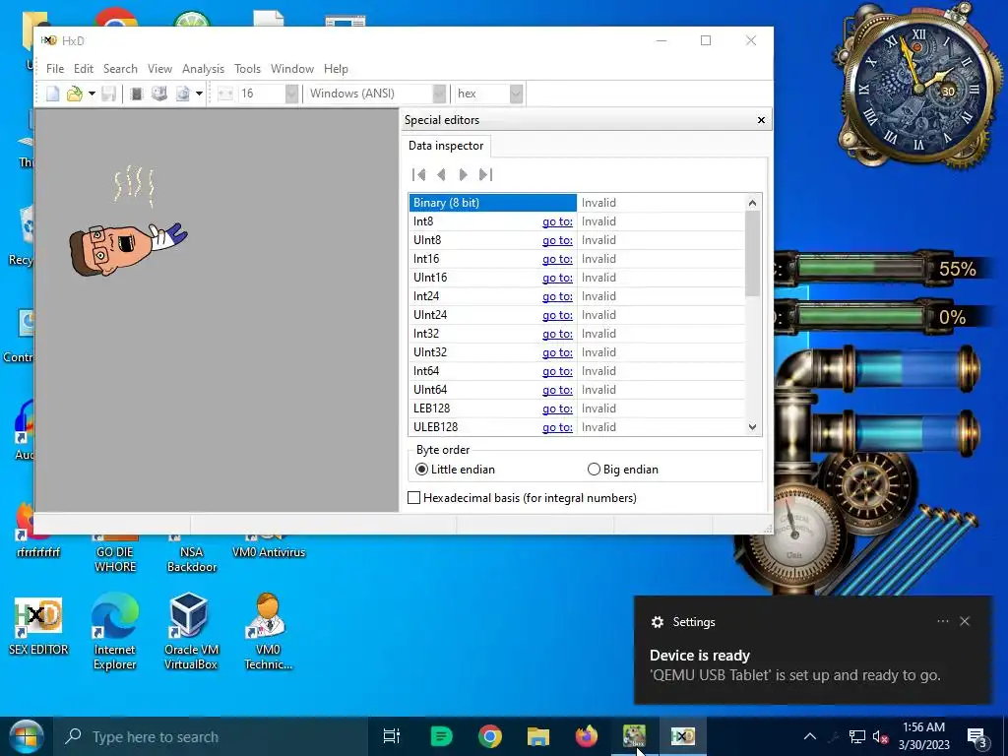Click the taskbar clock showing 1:56 AM
The height and width of the screenshot is (756, 1008).
[923, 736]
